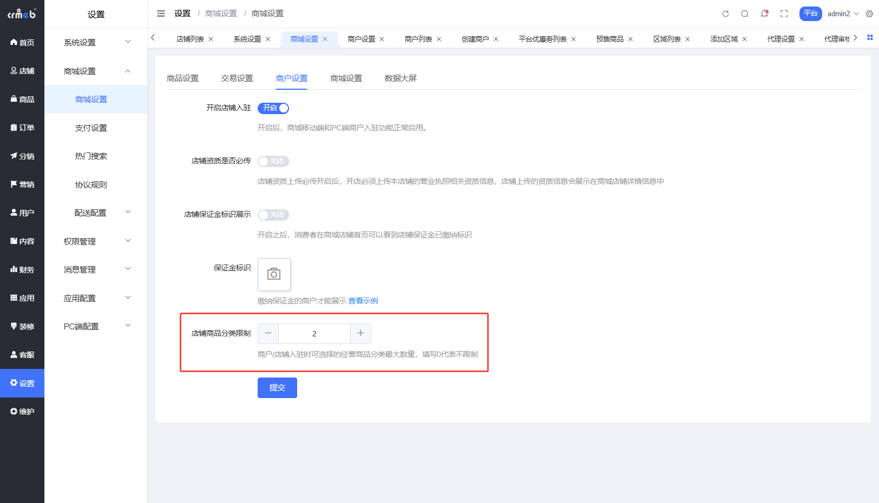Enable the 店铺资质是否必传 switch
Viewport: 879px width, 503px height.
click(273, 161)
